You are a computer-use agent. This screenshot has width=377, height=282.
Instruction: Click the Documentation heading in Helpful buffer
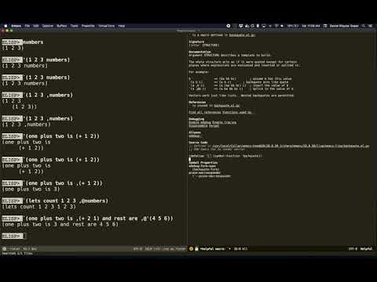click(x=199, y=52)
